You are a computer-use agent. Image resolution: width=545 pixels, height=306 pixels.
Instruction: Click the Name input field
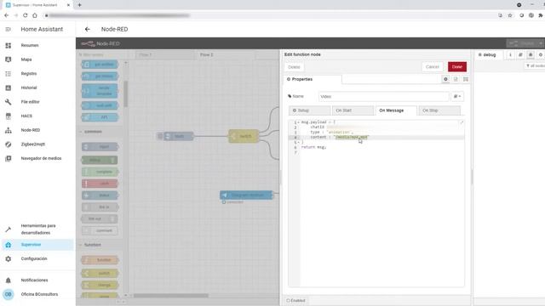pos(384,96)
